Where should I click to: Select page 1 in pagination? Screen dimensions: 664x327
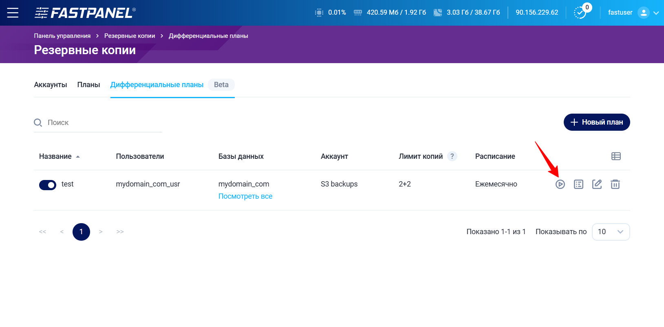(81, 232)
